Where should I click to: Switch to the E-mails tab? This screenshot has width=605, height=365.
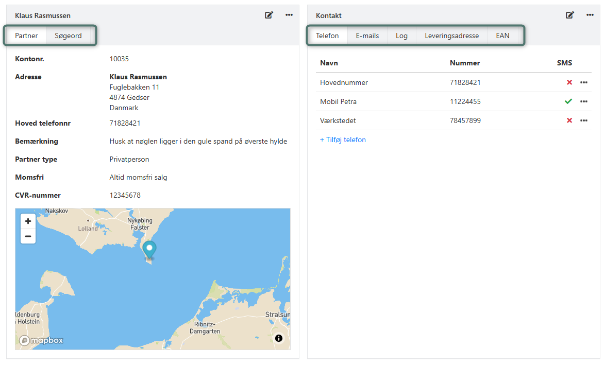click(367, 36)
